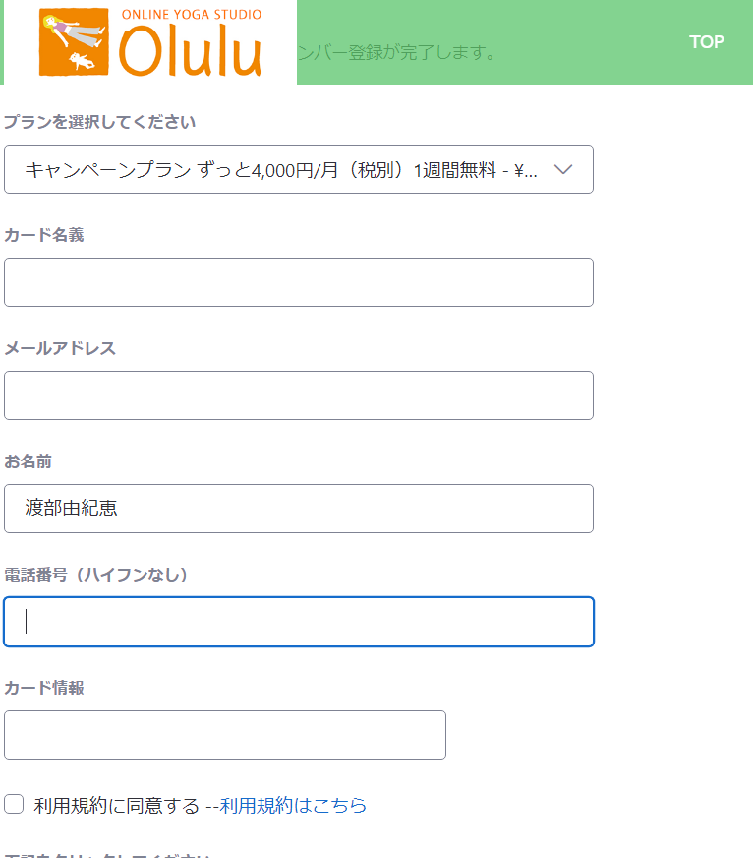Click the 電話番号（ハイフンなし）label

tap(95, 575)
